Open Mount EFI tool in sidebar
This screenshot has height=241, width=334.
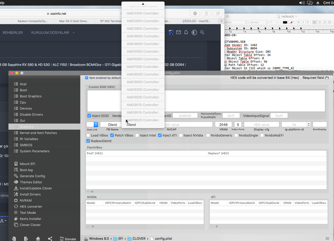point(27,164)
